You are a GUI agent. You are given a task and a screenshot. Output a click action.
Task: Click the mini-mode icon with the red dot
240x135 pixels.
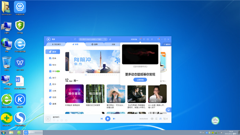coord(158,39)
